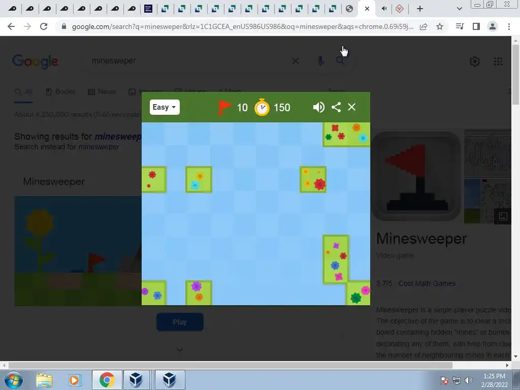The image size is (520, 390).
Task: Switch to the first Chrome tab
Action: pyautogui.click(x=12, y=9)
